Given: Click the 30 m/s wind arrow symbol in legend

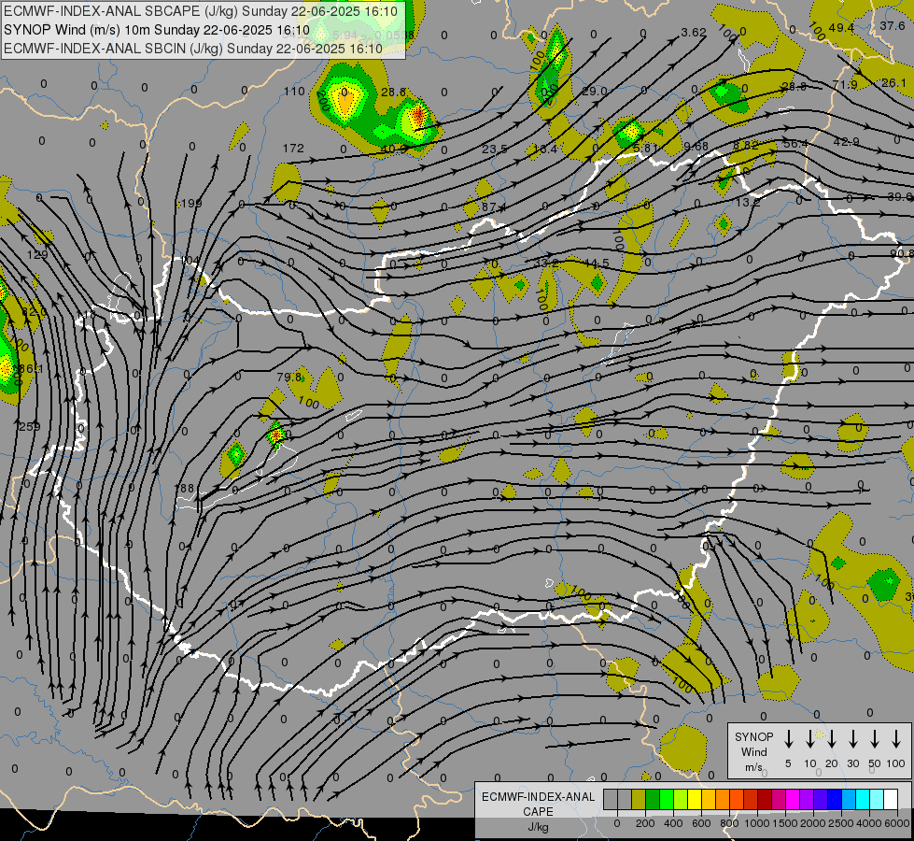Looking at the screenshot, I should point(852,739).
